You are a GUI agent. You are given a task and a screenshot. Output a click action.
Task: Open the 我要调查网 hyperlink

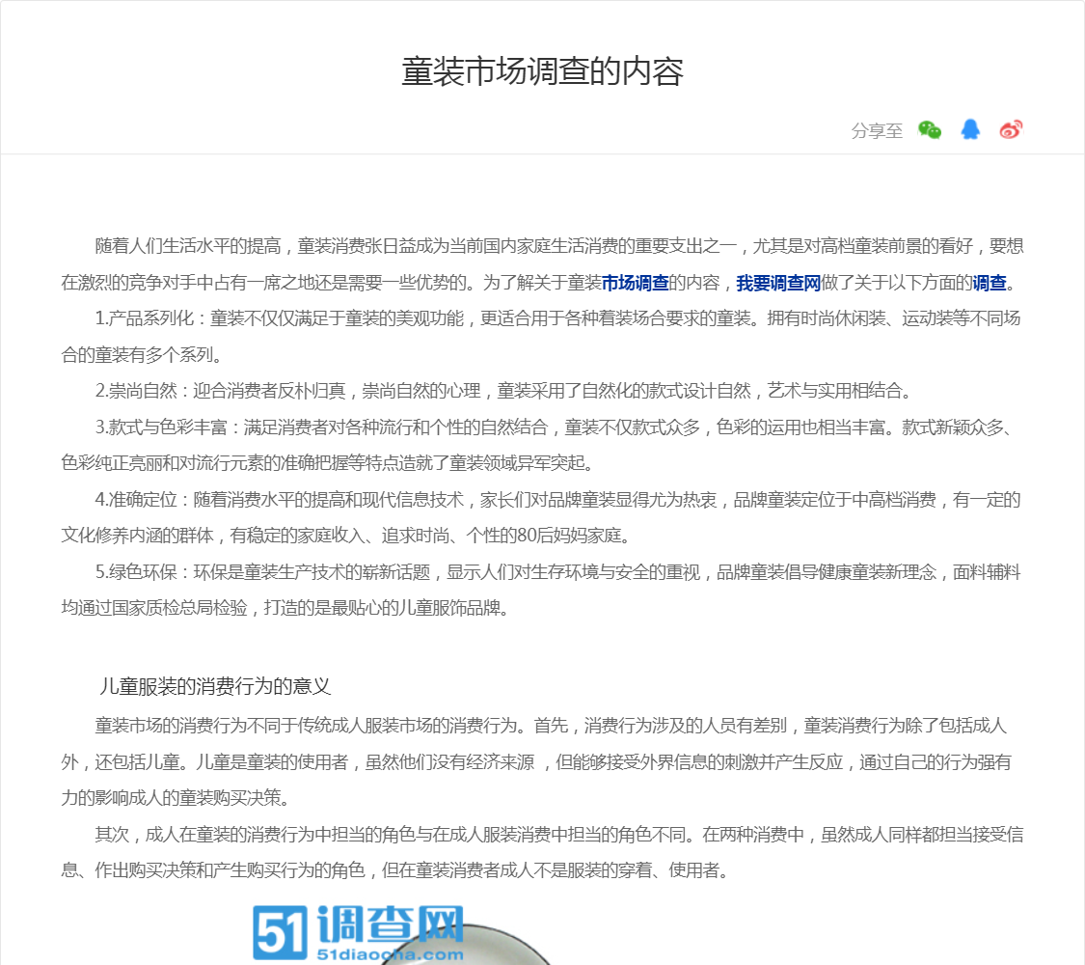(778, 283)
